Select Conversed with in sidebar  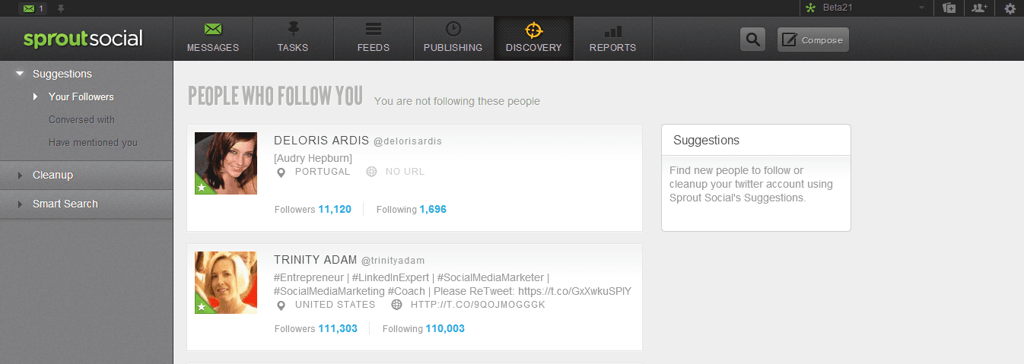81,119
